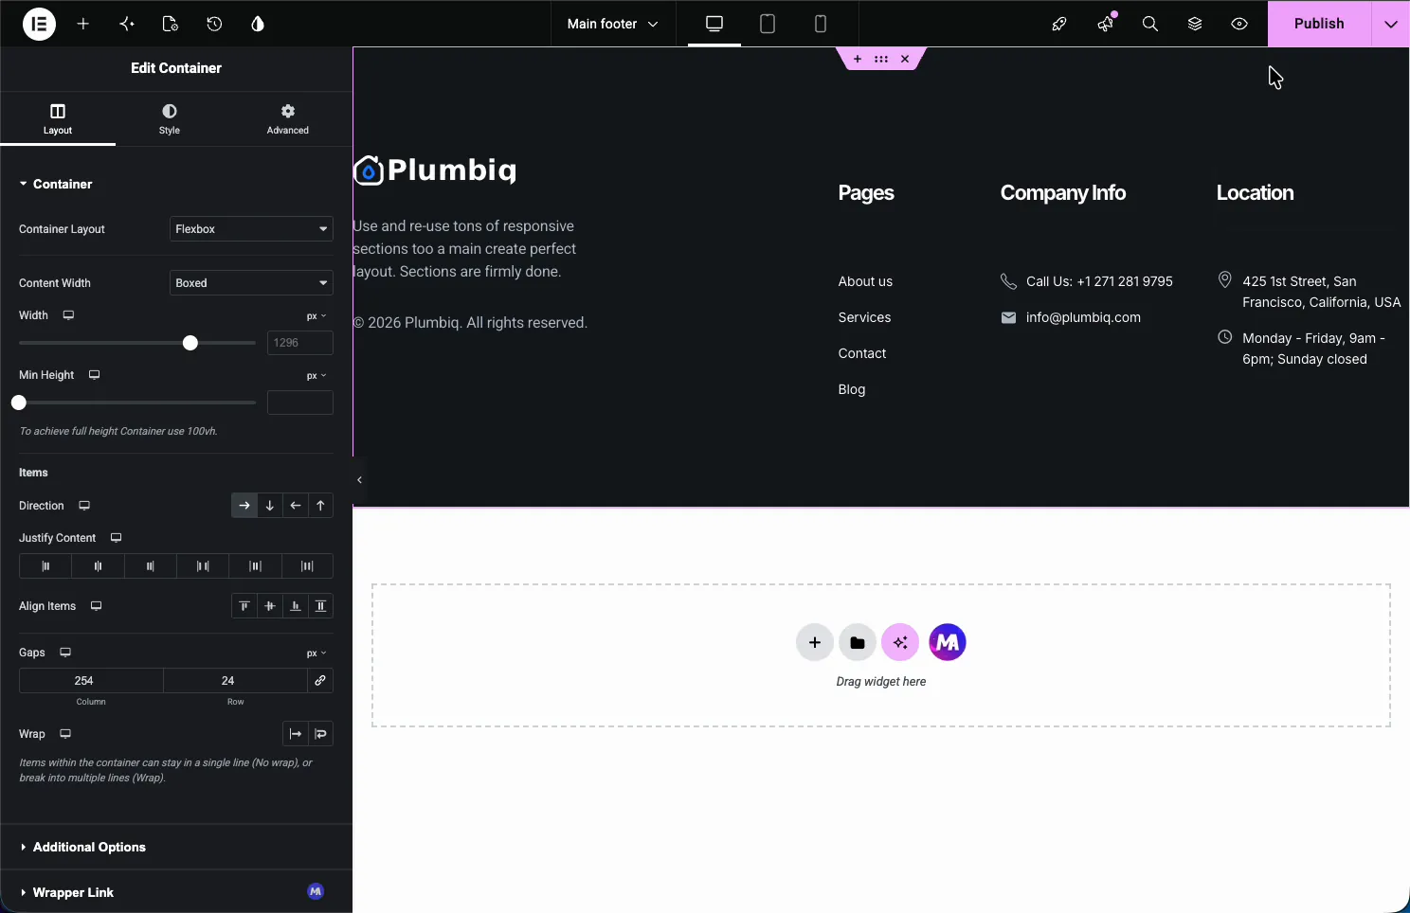Click the Width slider handle
The image size is (1410, 913).
tap(190, 343)
